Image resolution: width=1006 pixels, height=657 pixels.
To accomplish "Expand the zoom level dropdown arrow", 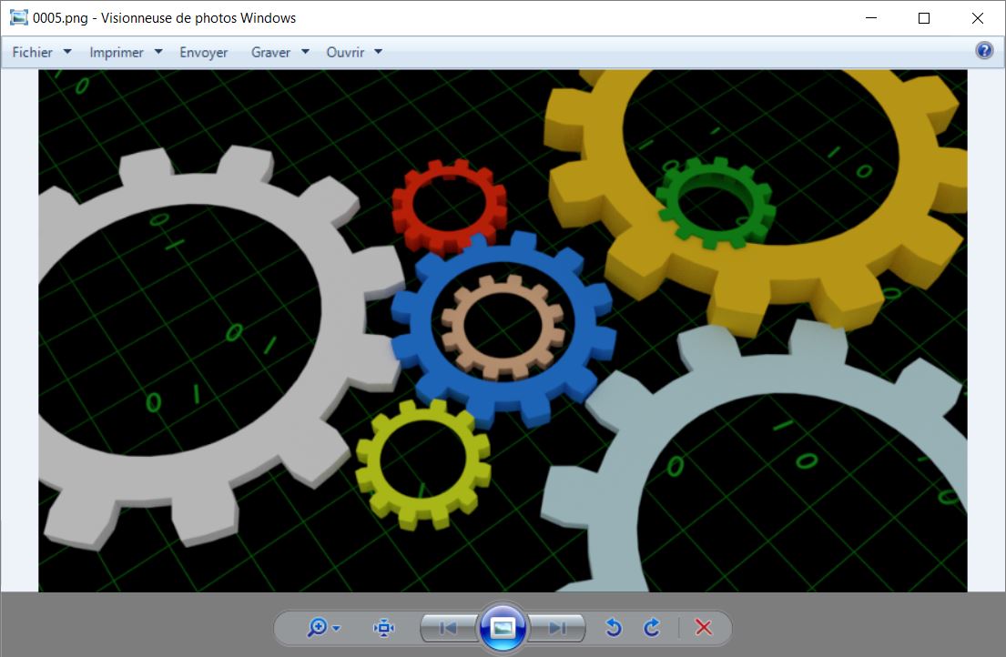I will [x=337, y=628].
